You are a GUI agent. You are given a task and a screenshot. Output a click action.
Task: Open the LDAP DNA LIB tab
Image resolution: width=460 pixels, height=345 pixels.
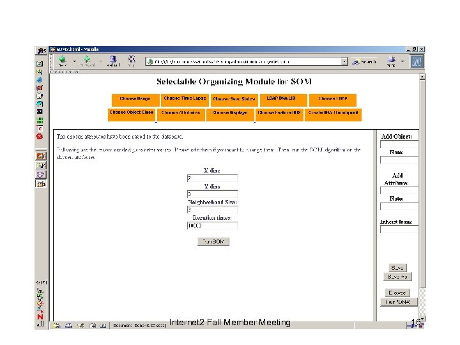pyautogui.click(x=283, y=100)
